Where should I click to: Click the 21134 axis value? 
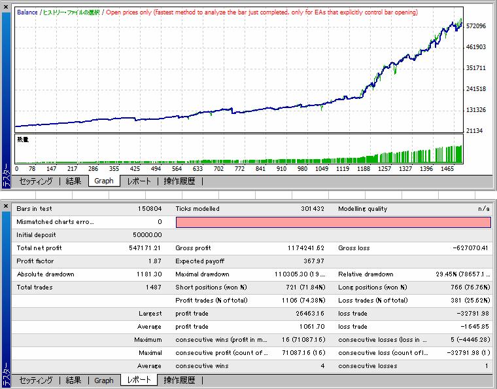tap(474, 131)
